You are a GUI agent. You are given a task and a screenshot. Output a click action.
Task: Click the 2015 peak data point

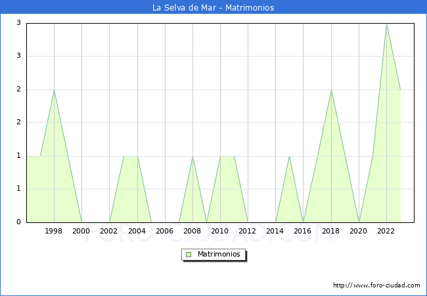289,157
